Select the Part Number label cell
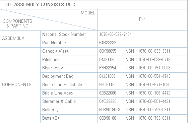Screen dimensions: 188x123 click(69, 43)
